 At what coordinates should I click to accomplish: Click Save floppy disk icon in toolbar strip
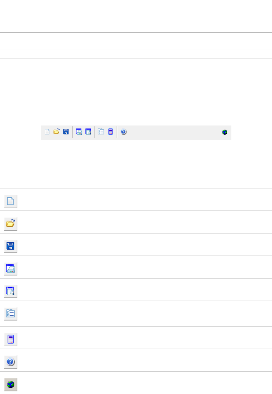coord(66,132)
